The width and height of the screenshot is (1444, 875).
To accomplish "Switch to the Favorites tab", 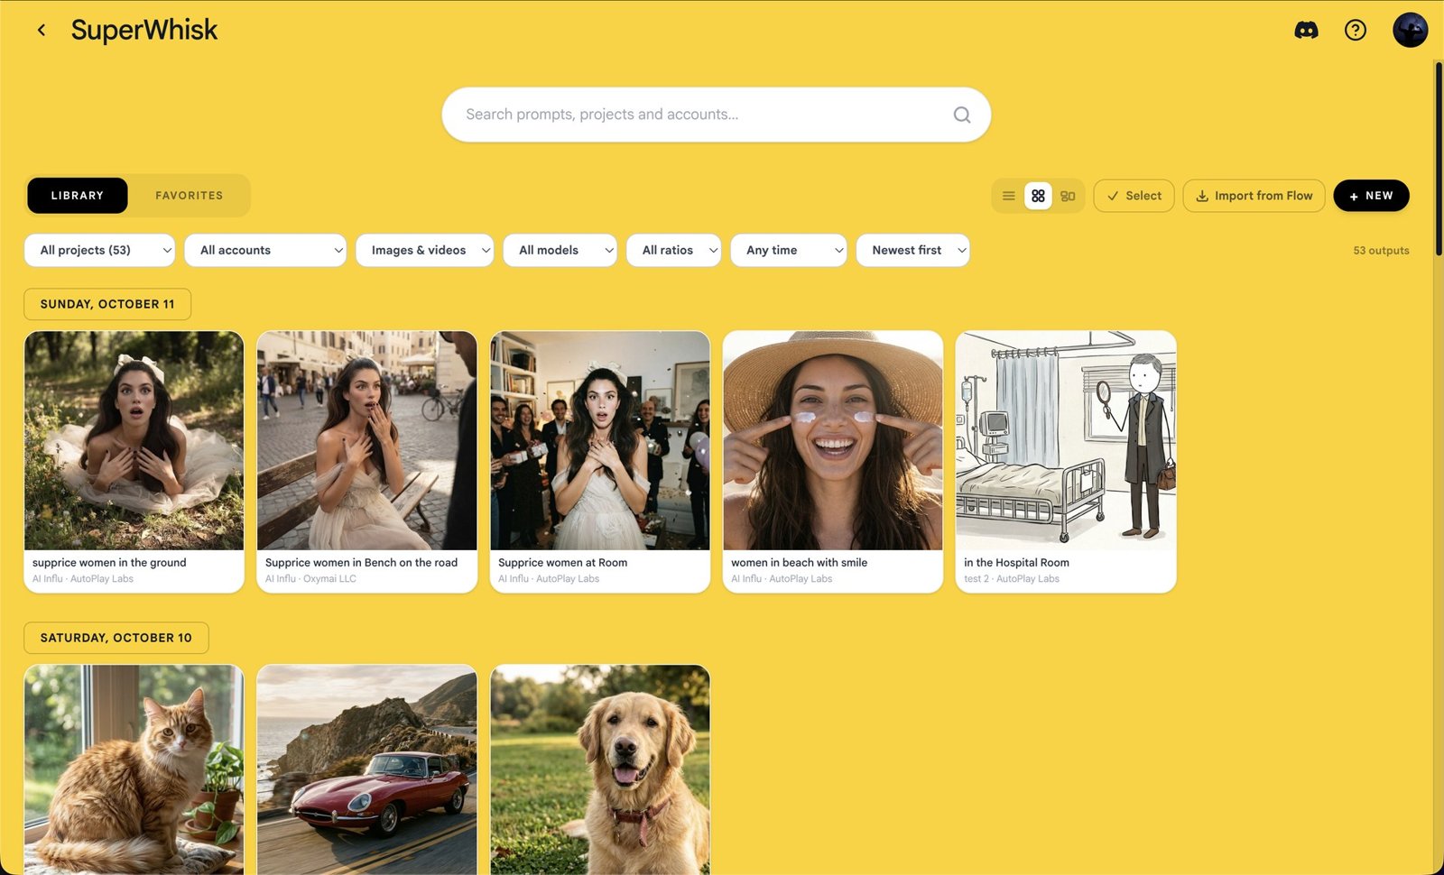I will click(x=189, y=196).
